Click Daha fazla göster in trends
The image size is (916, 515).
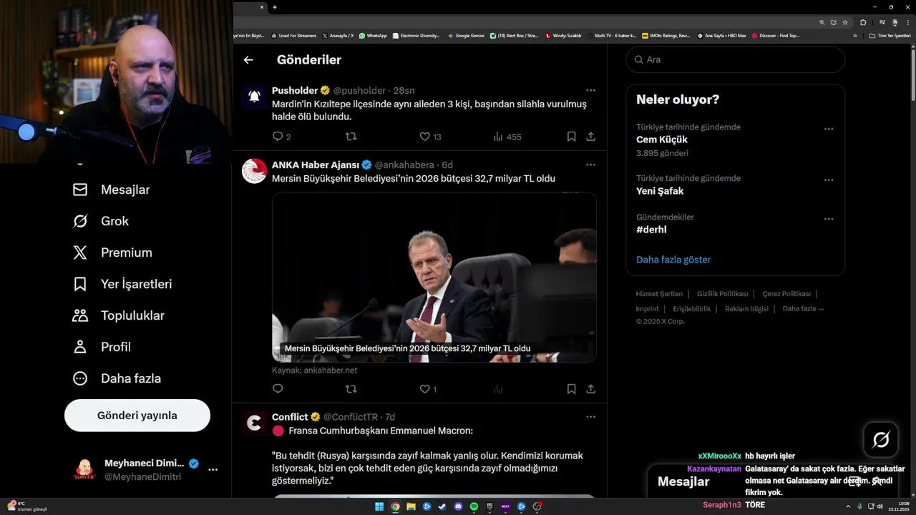[x=673, y=260]
